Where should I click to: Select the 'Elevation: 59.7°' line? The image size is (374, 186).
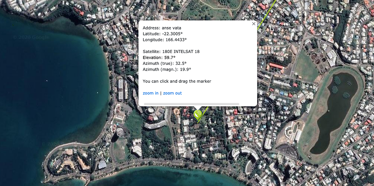(159, 58)
